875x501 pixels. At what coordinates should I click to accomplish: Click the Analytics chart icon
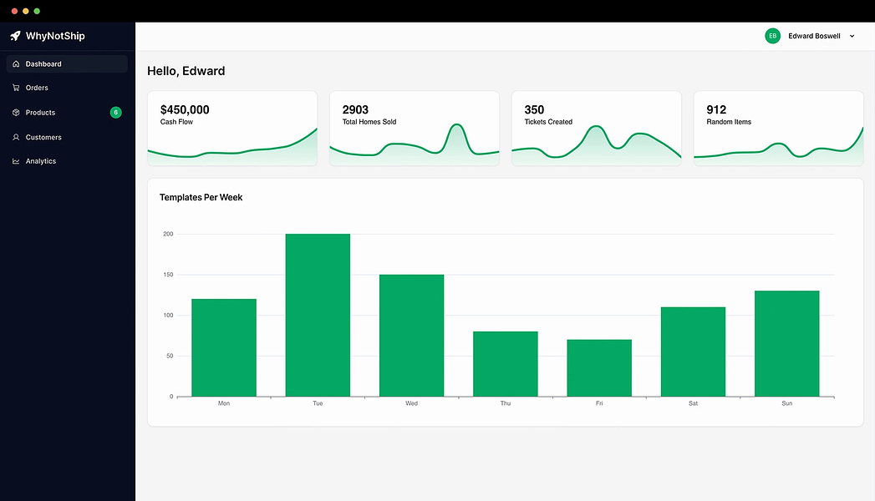[16, 161]
